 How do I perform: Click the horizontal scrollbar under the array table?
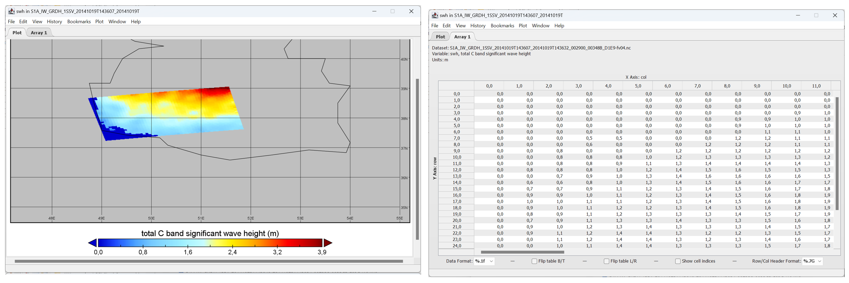tap(522, 252)
